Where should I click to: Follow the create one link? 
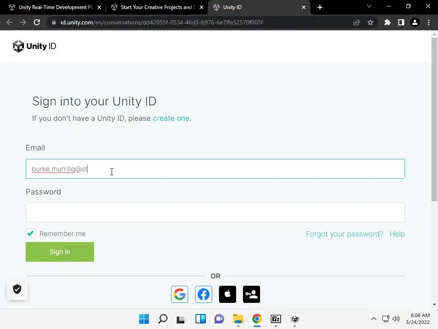(x=171, y=118)
